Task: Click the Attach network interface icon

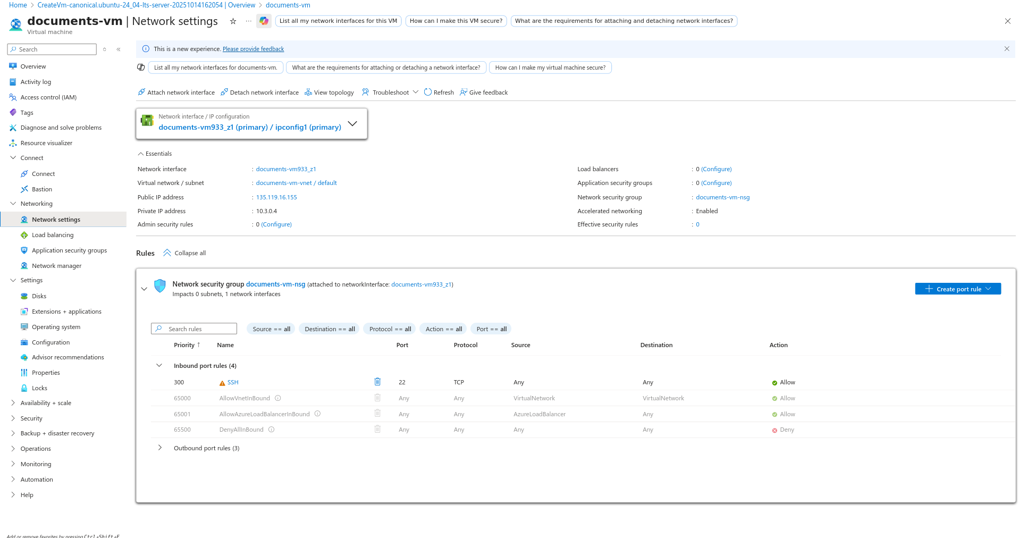Action: pos(141,92)
